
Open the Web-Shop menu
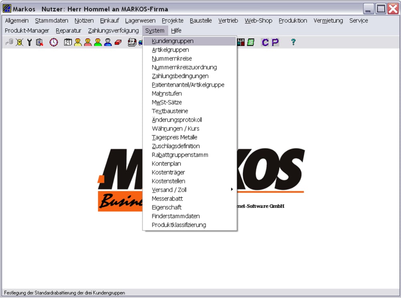coord(258,21)
